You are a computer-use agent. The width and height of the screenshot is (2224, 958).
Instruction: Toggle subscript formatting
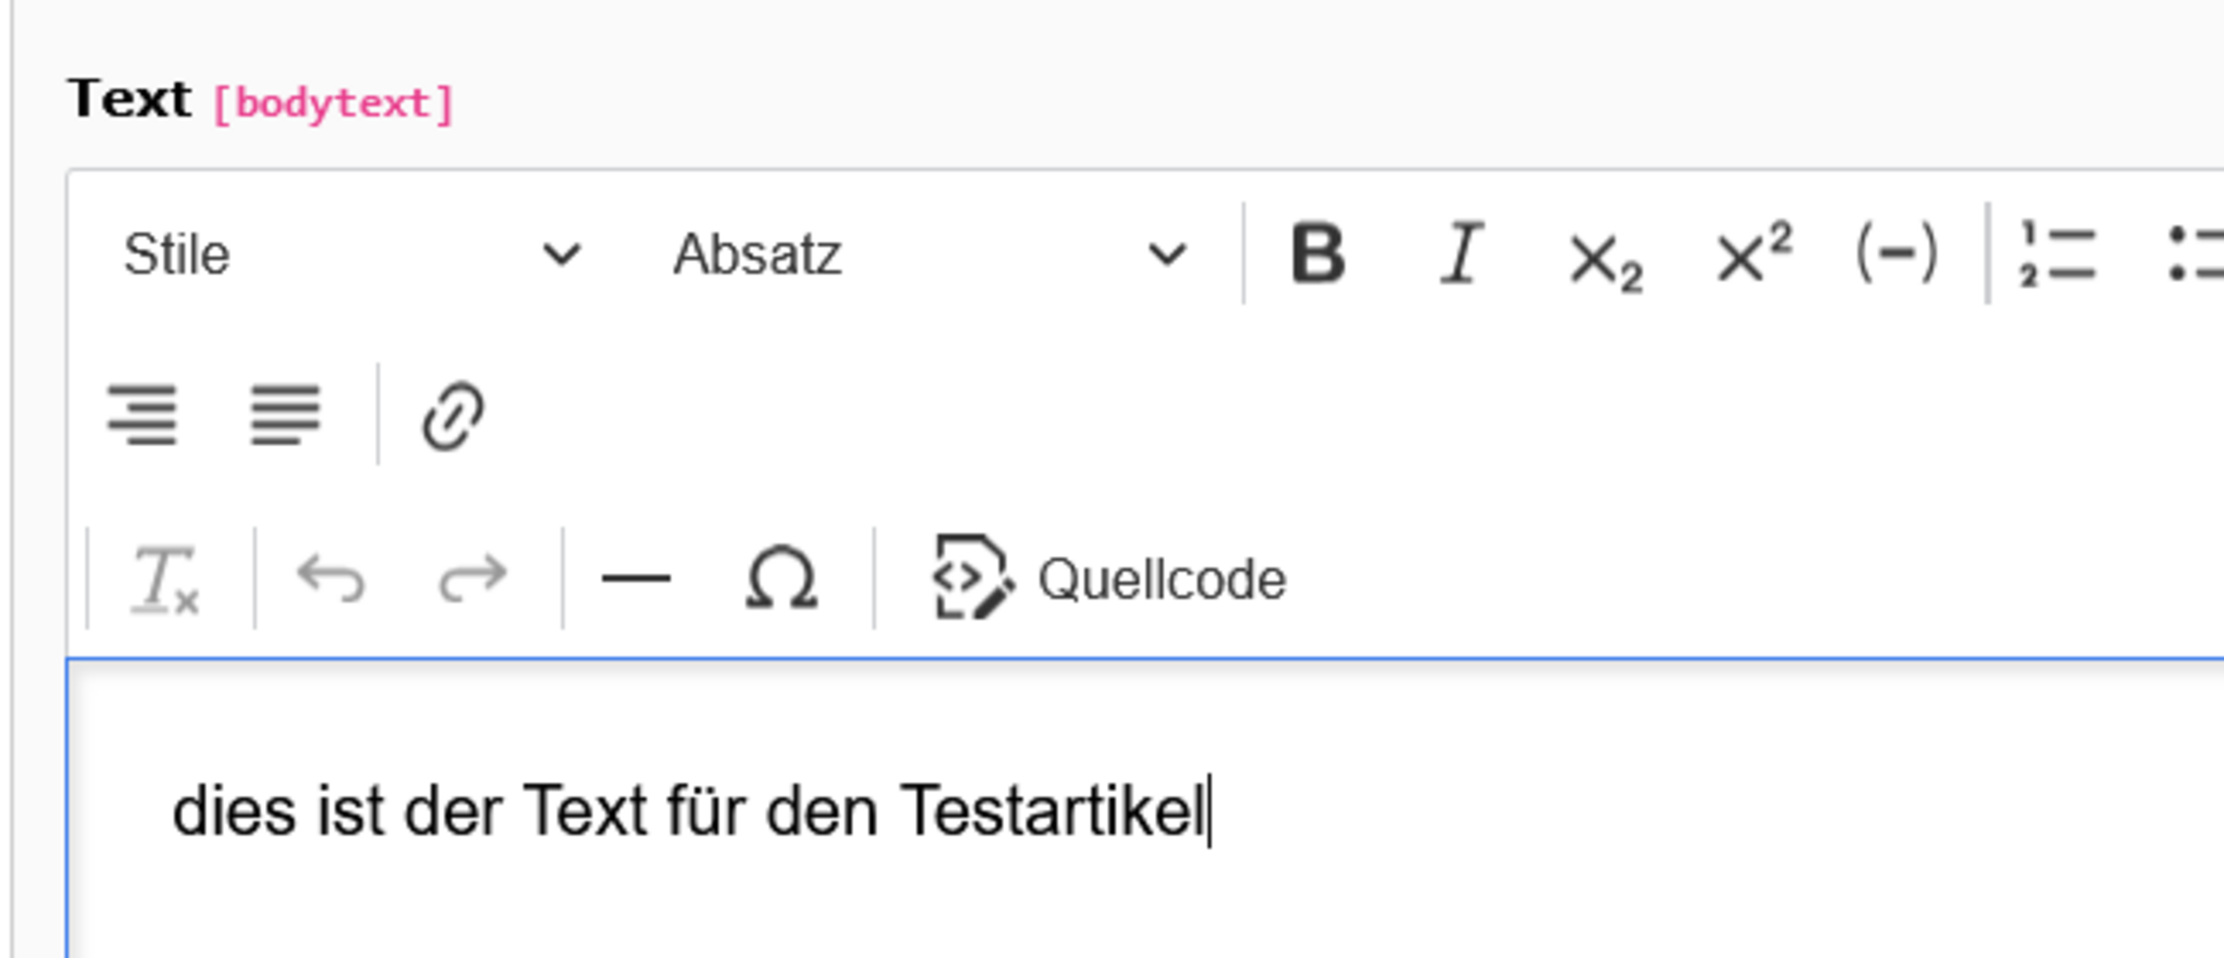click(x=1605, y=254)
